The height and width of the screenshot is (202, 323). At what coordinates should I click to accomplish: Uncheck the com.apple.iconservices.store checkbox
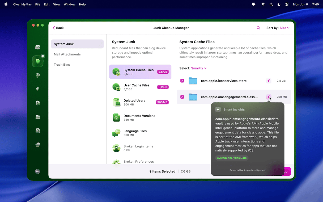tap(182, 81)
